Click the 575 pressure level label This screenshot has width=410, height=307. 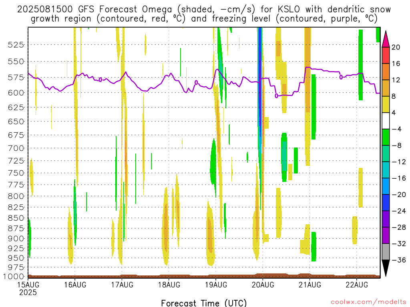tap(16, 78)
